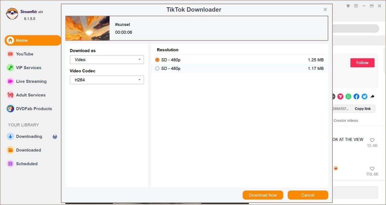
Task: Click the DVDFab Products icon
Action: [x=10, y=109]
